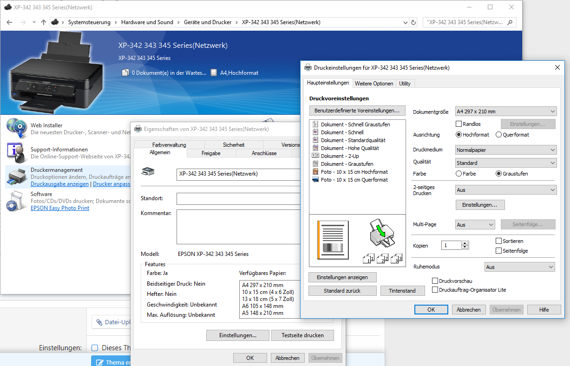Click printer icon in Eigenschaften Allgemein tab
The image size is (570, 366).
click(x=148, y=171)
